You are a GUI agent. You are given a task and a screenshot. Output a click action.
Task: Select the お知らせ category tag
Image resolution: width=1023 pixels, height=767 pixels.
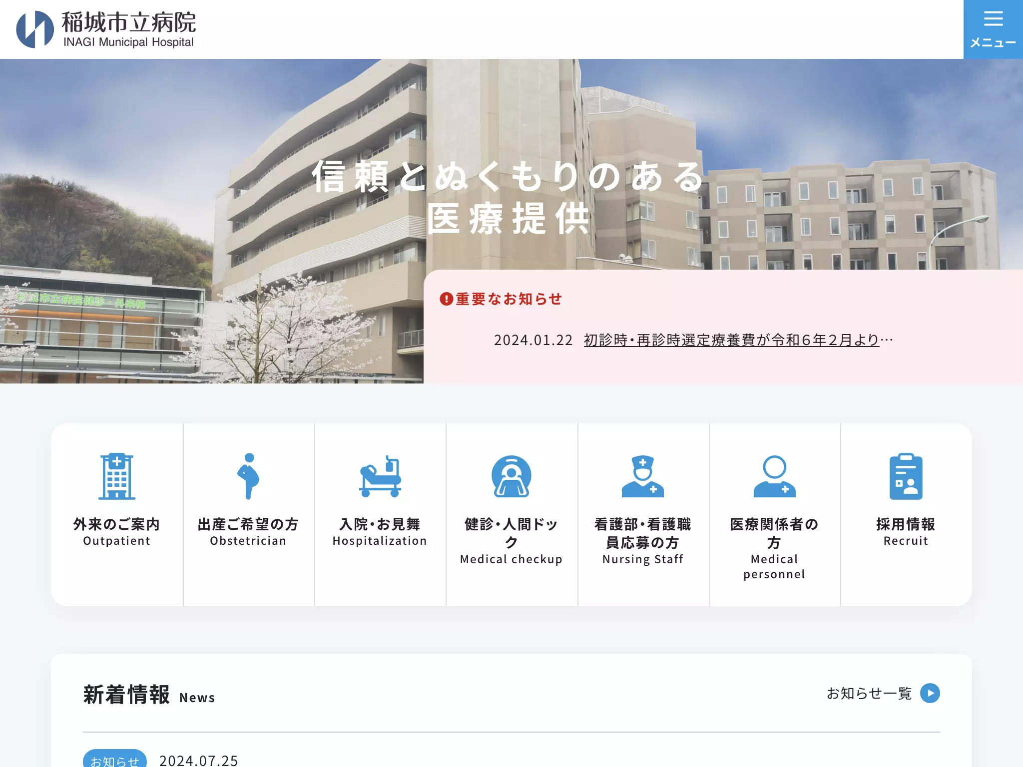pyautogui.click(x=115, y=760)
